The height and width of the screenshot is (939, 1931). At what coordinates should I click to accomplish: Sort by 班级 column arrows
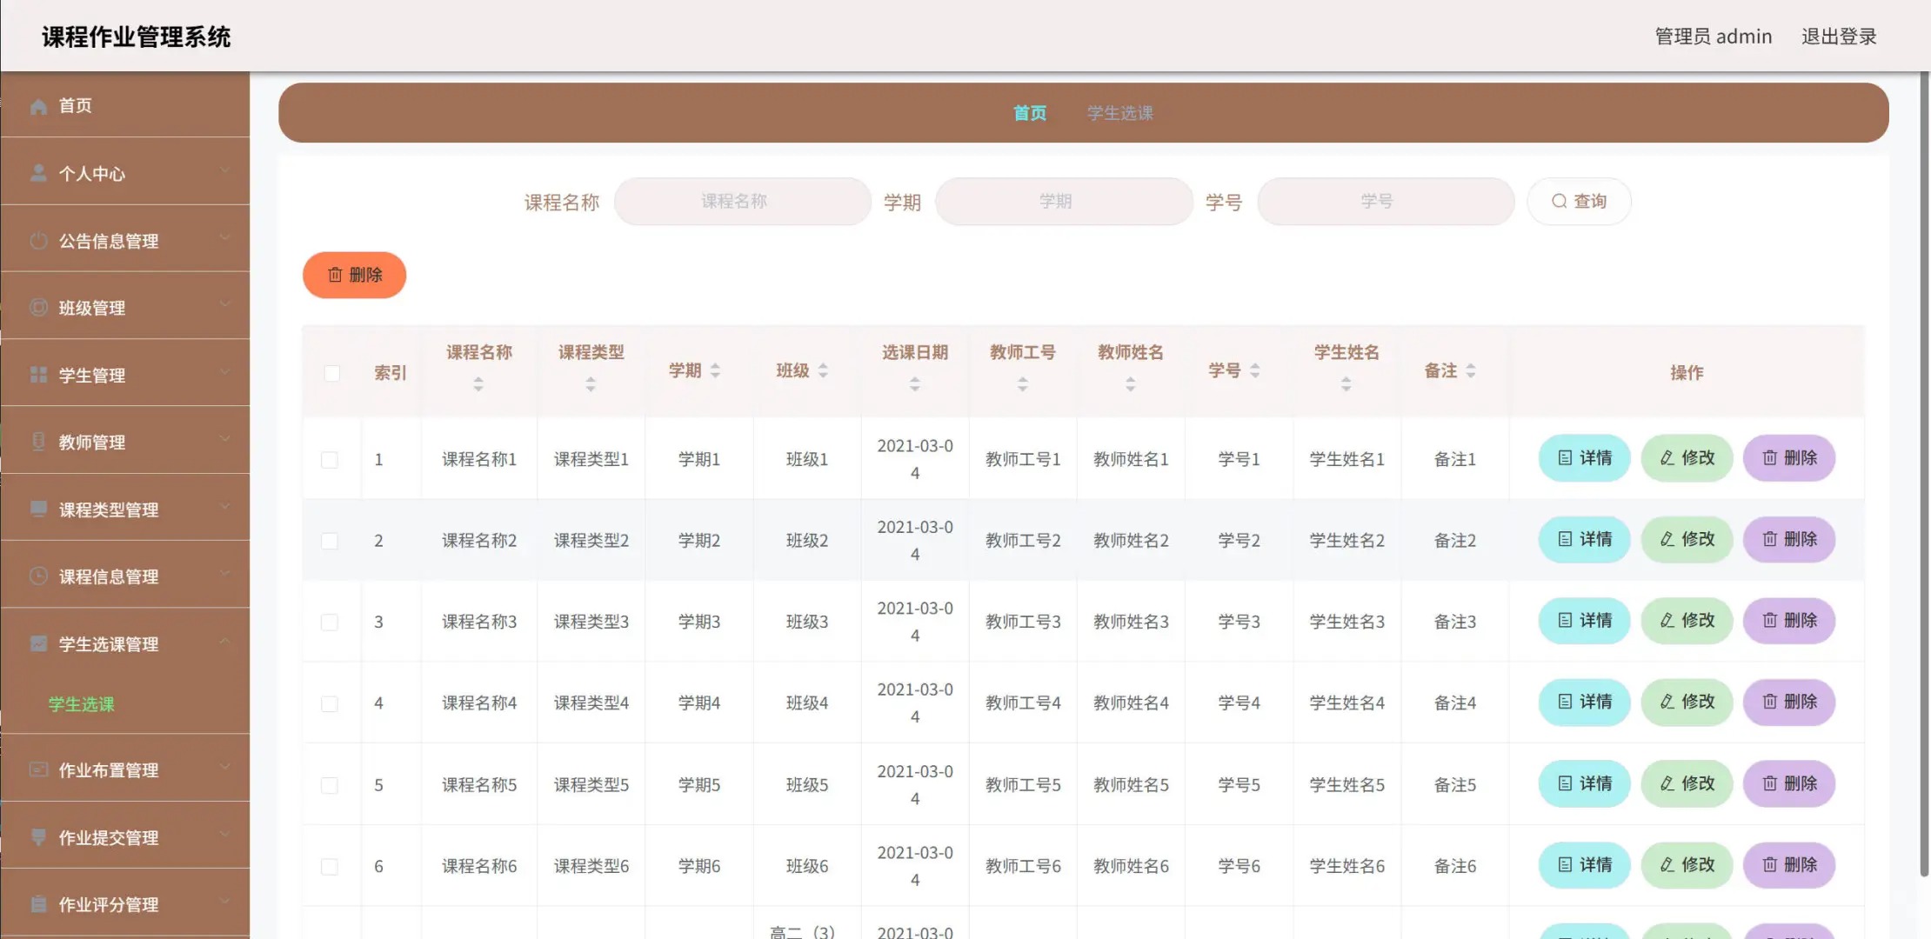coord(824,370)
